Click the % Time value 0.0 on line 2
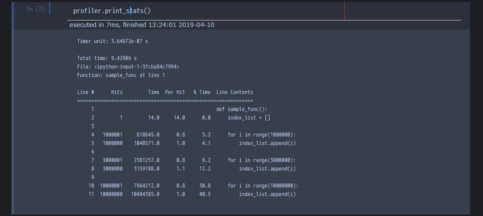The image size is (483, 216). click(x=206, y=117)
